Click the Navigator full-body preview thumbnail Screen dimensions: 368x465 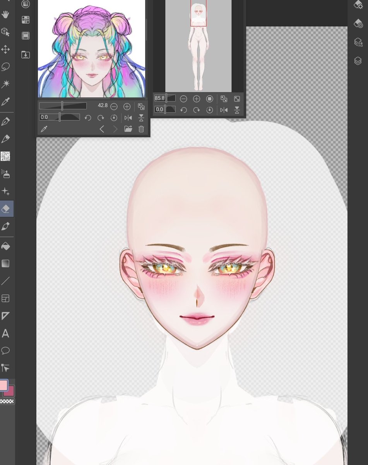199,46
